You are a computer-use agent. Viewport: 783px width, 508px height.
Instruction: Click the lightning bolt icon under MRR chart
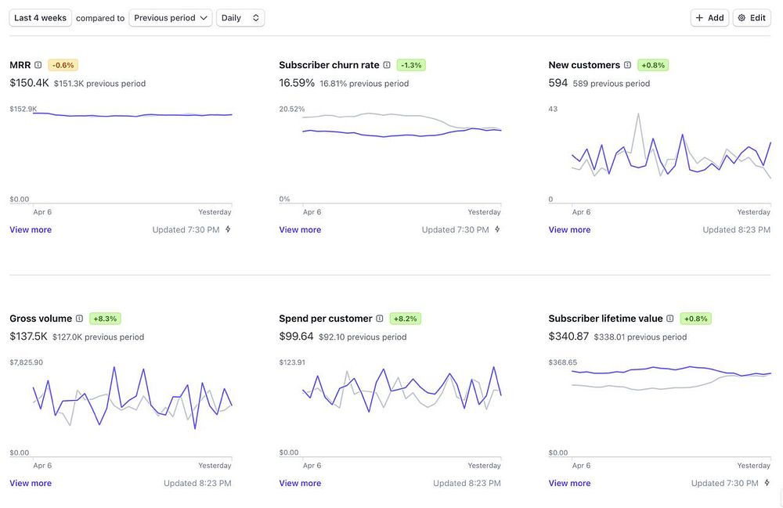tap(228, 229)
